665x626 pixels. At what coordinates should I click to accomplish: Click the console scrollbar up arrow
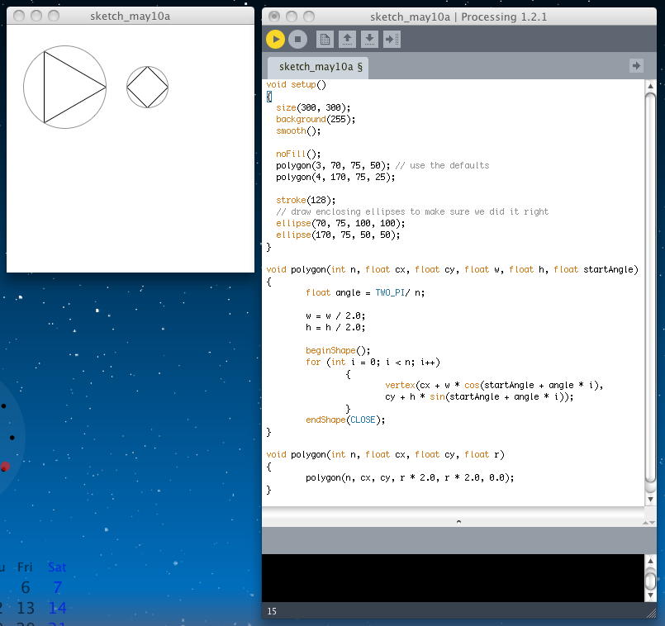coord(651,562)
